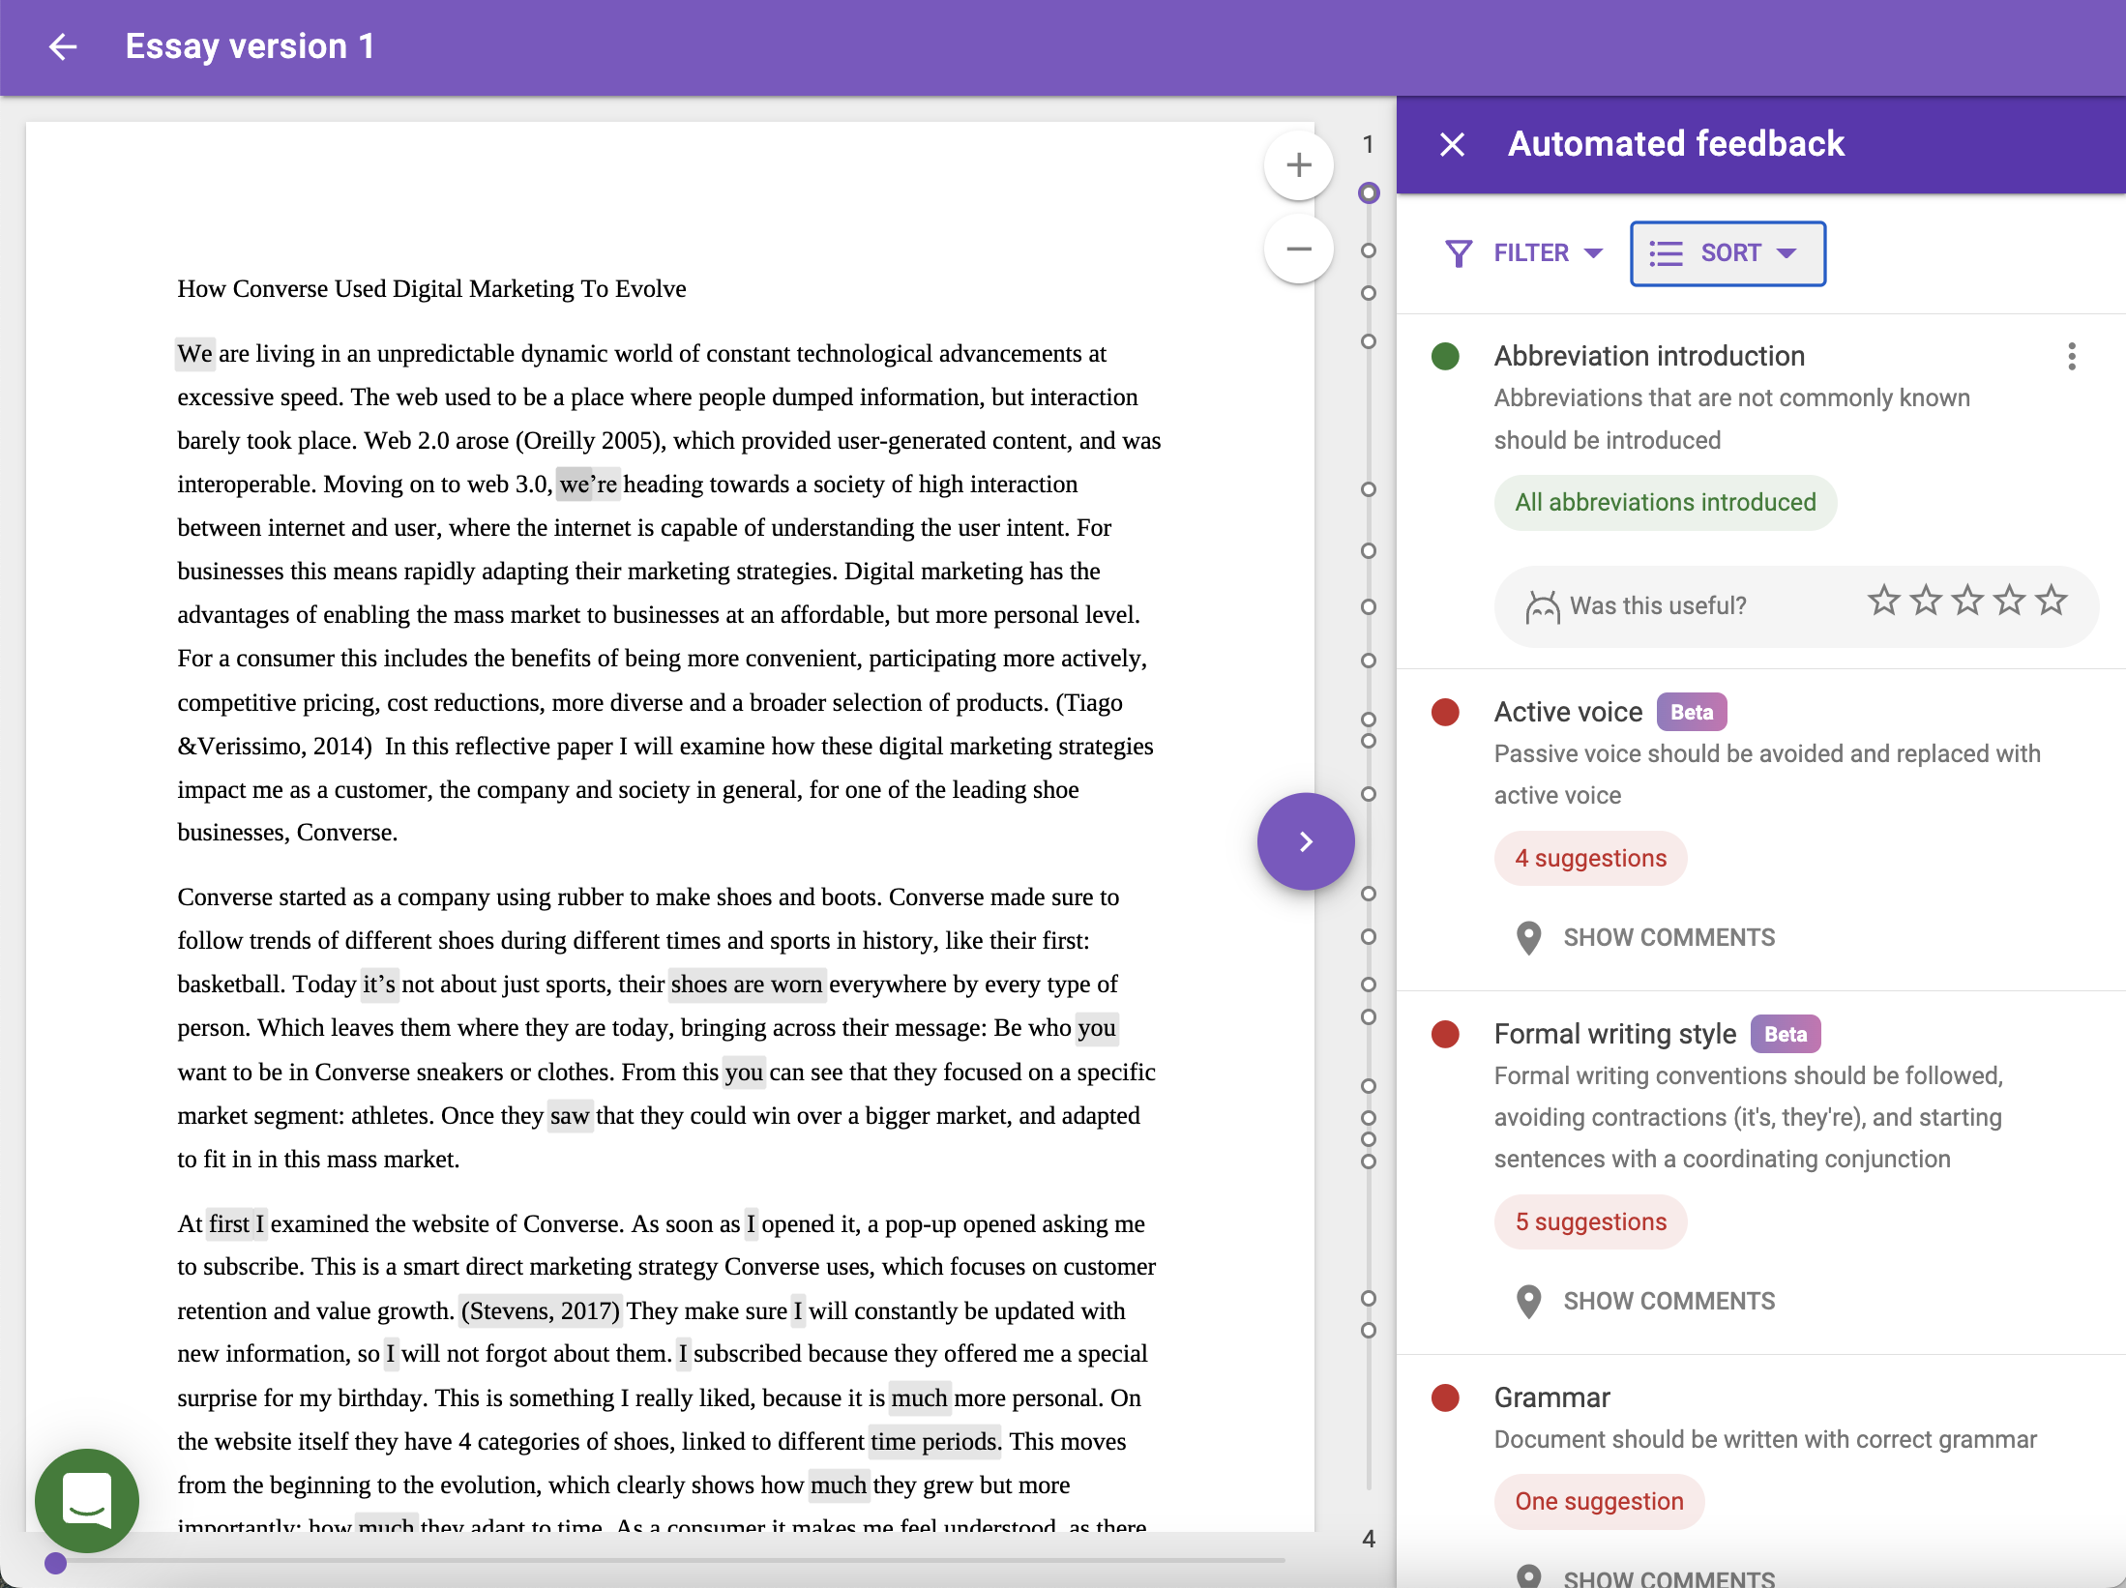Image resolution: width=2126 pixels, height=1588 pixels.
Task: Click the red status dot for Active voice
Action: [x=1445, y=712]
